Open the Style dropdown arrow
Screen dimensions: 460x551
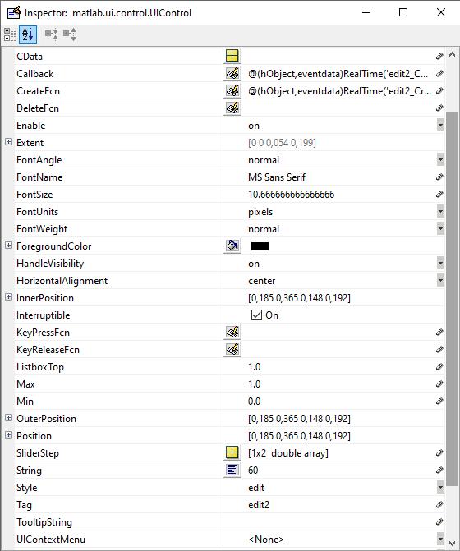(440, 487)
